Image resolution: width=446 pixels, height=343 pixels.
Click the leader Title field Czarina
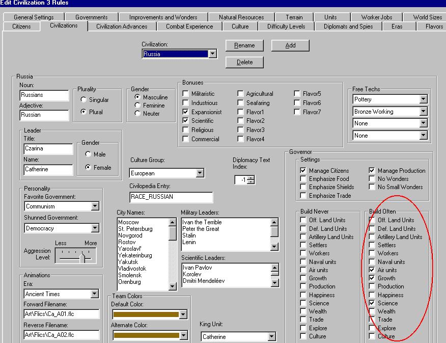(x=48, y=149)
